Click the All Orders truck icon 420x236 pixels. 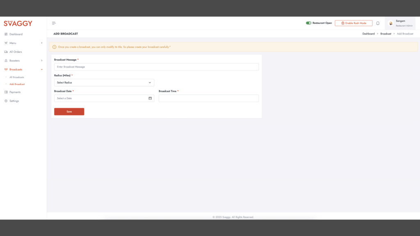point(6,52)
